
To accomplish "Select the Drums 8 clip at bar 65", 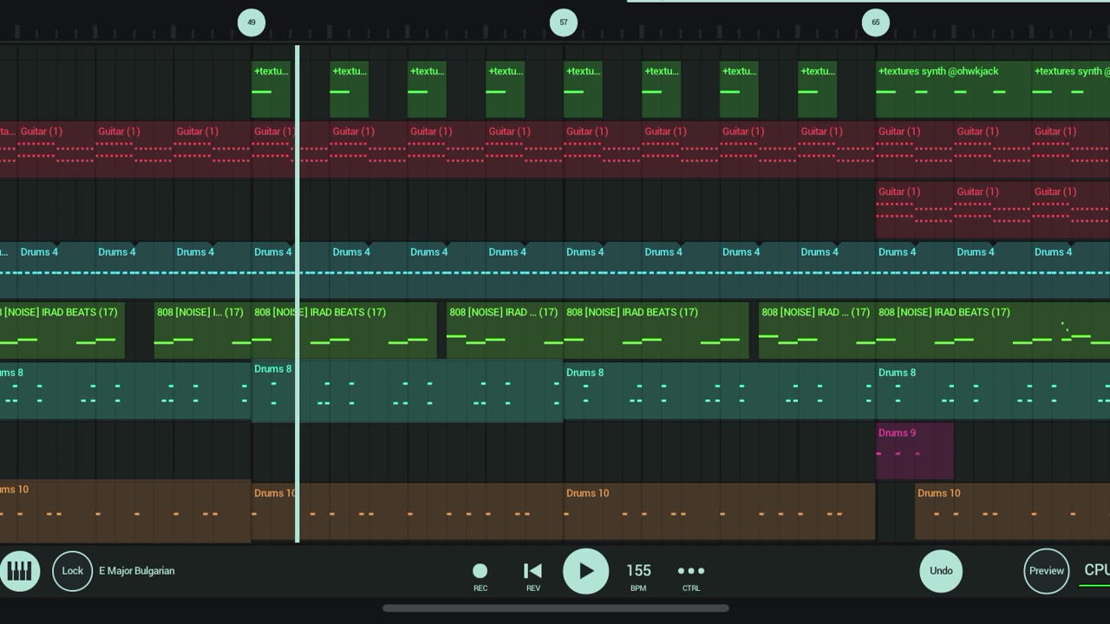I will click(993, 391).
